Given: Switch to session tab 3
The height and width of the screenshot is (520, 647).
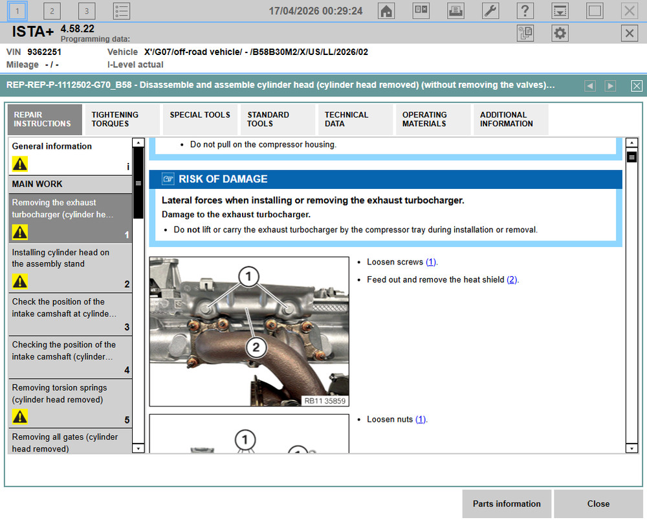Looking at the screenshot, I should click(86, 11).
